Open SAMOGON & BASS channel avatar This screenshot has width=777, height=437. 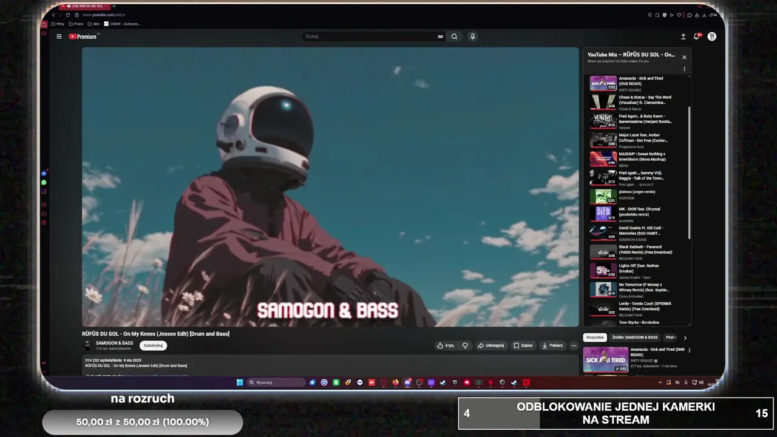click(x=87, y=345)
